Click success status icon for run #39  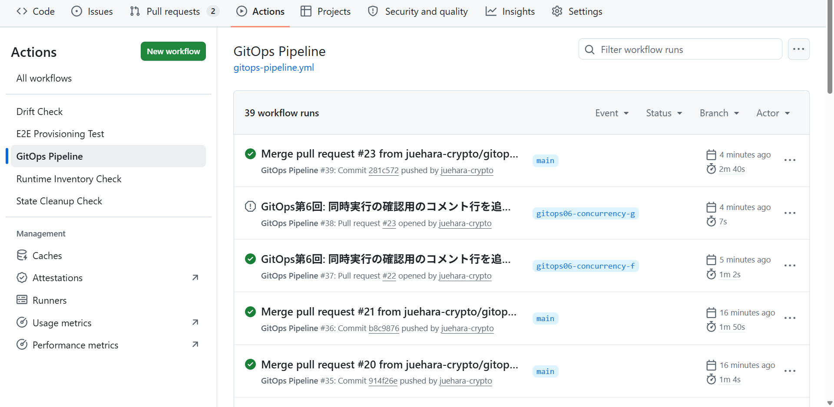click(x=250, y=154)
